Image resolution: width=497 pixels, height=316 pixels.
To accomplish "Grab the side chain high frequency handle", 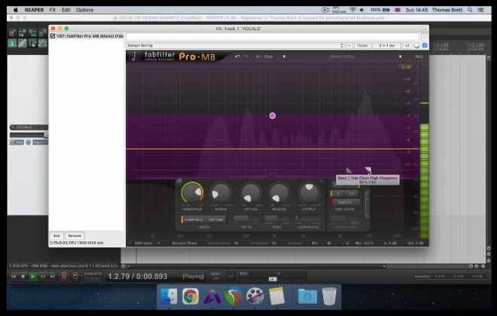I will coord(367,170).
